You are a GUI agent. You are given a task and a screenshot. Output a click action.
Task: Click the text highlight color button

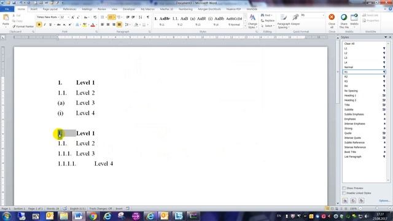[x=85, y=25]
